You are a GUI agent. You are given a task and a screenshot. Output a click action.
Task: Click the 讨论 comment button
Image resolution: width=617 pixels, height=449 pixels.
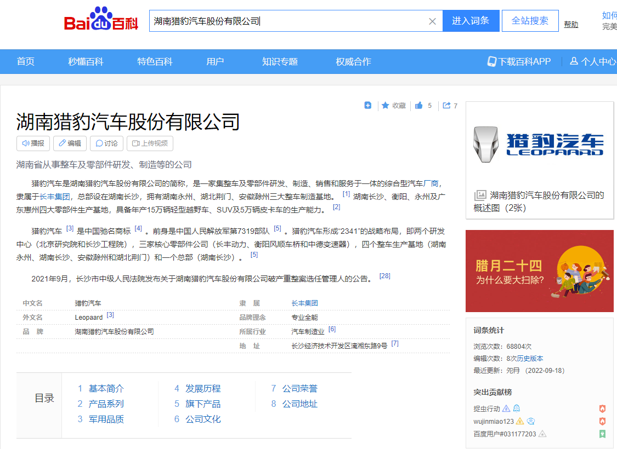pyautogui.click(x=106, y=143)
